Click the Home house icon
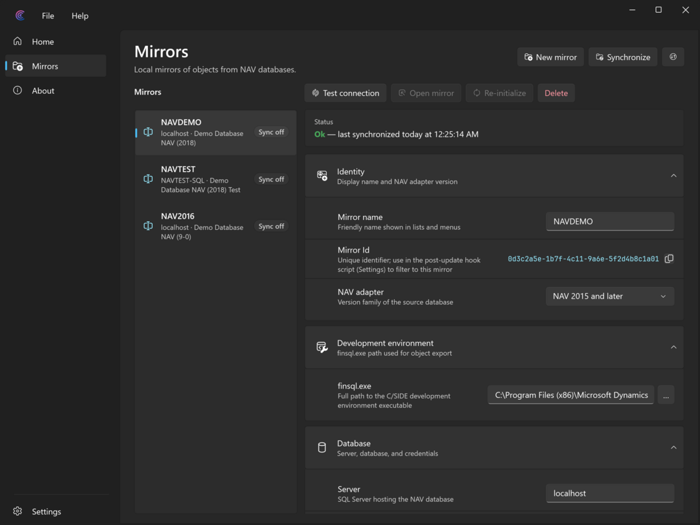Viewport: 700px width, 525px height. (17, 41)
